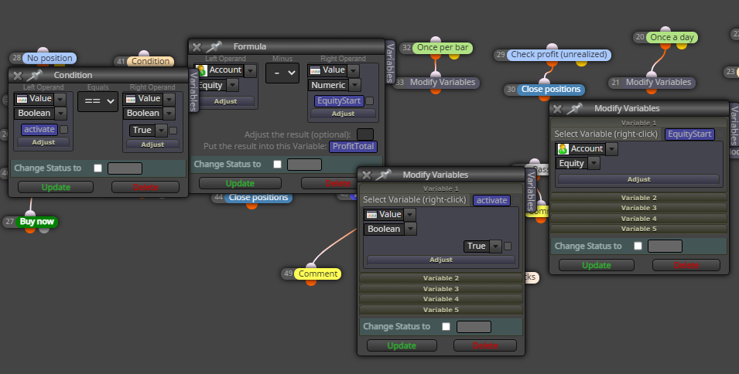Open the == operator dropdown in Condition
Screen dimensions: 739x374
coord(98,101)
